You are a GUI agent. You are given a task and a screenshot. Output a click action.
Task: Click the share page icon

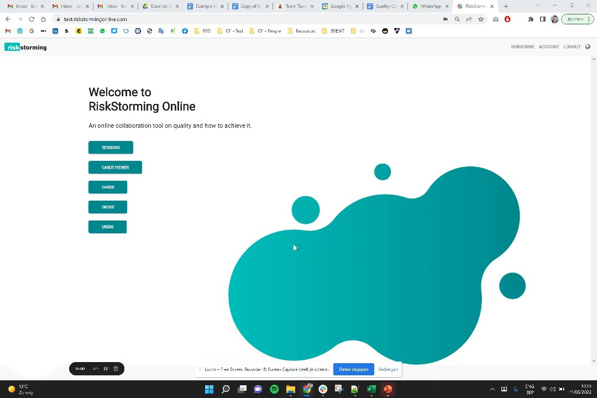469,19
